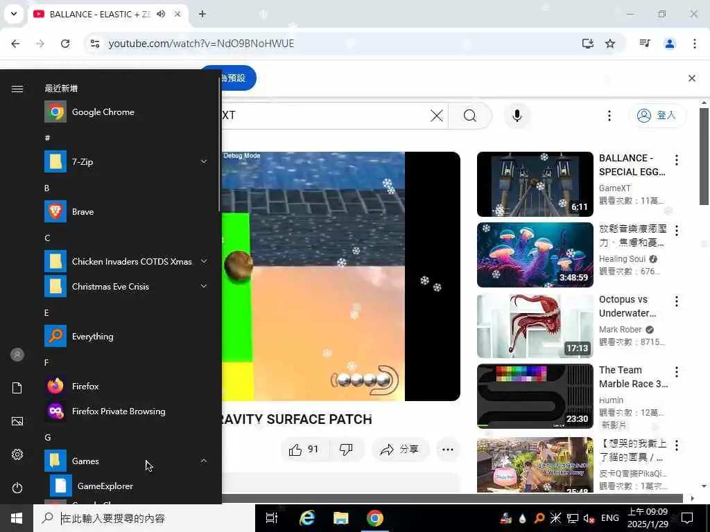Viewport: 710px width, 532px height.
Task: Open Documents from Start sidebar
Action: 17,388
